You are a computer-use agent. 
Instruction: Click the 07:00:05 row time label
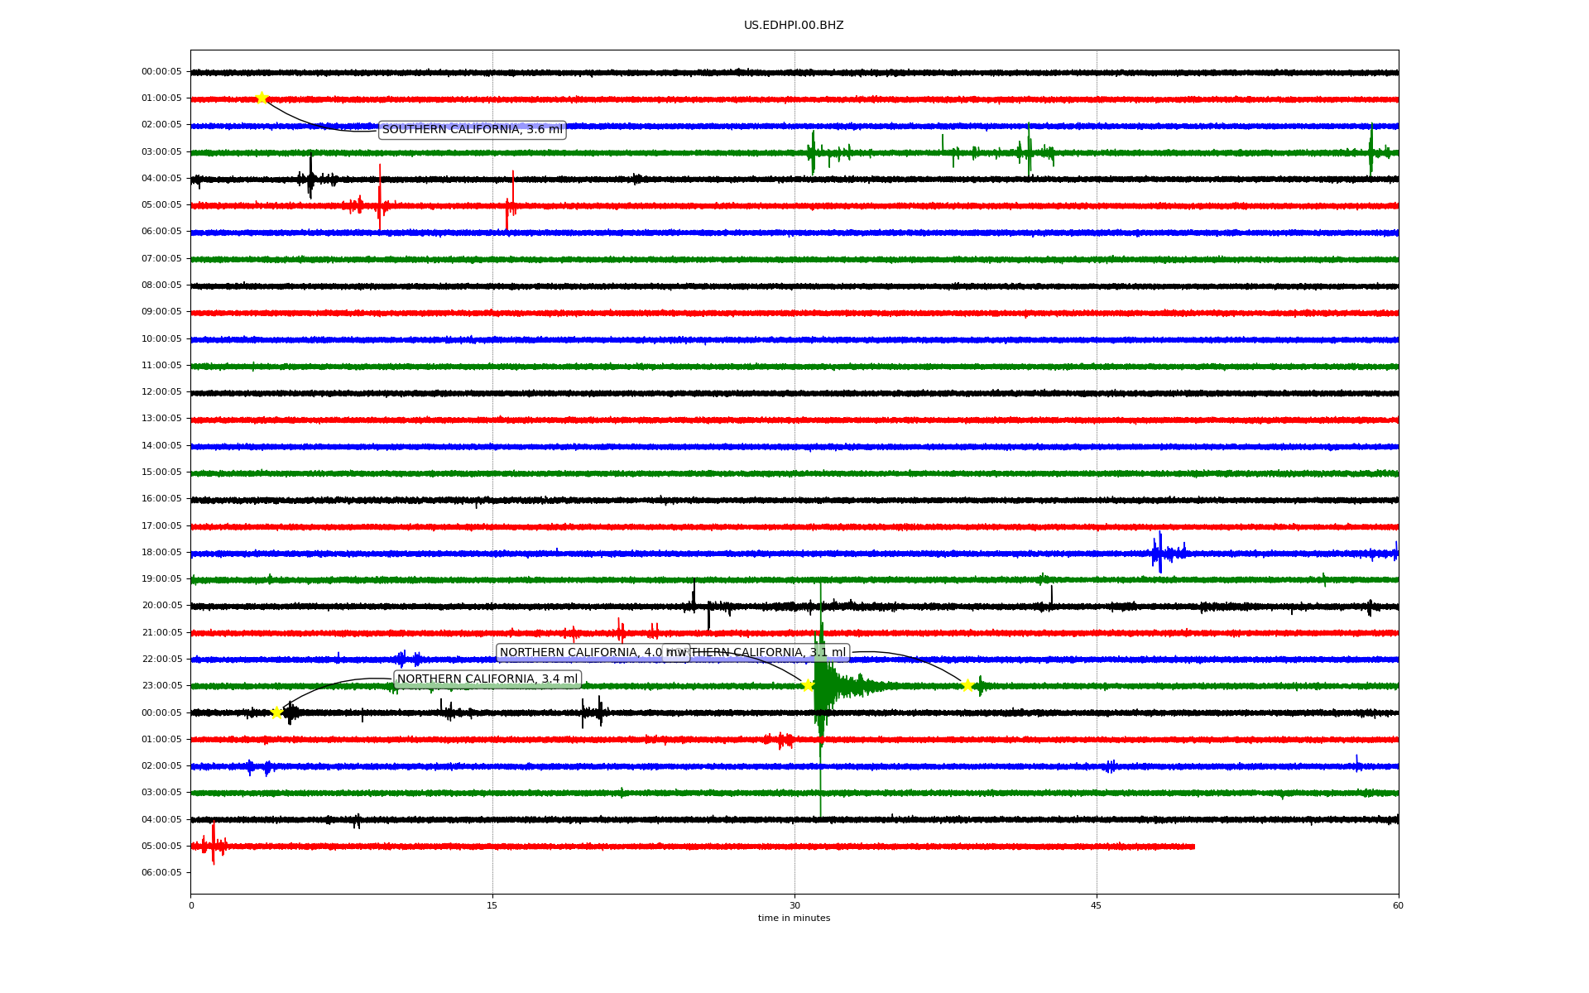pos(161,258)
